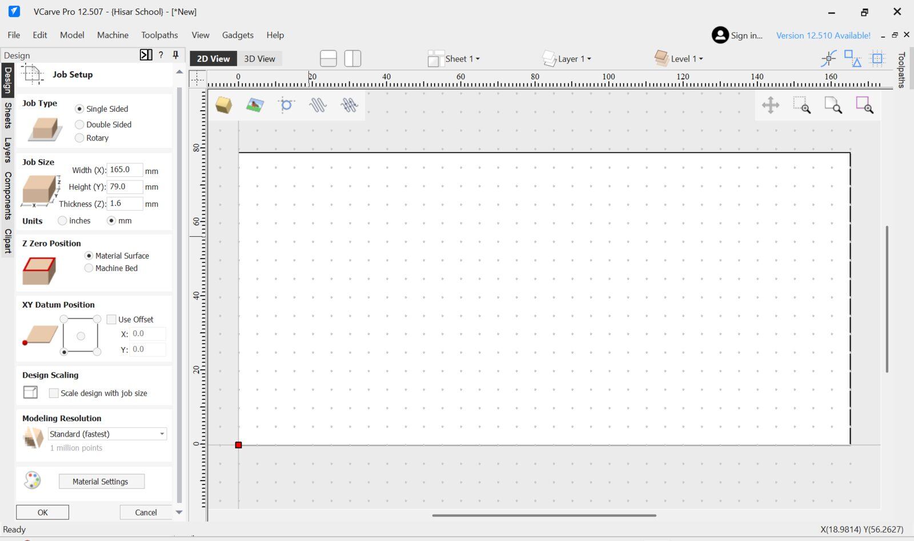Open the Gadgets menu
914x541 pixels.
238,35
